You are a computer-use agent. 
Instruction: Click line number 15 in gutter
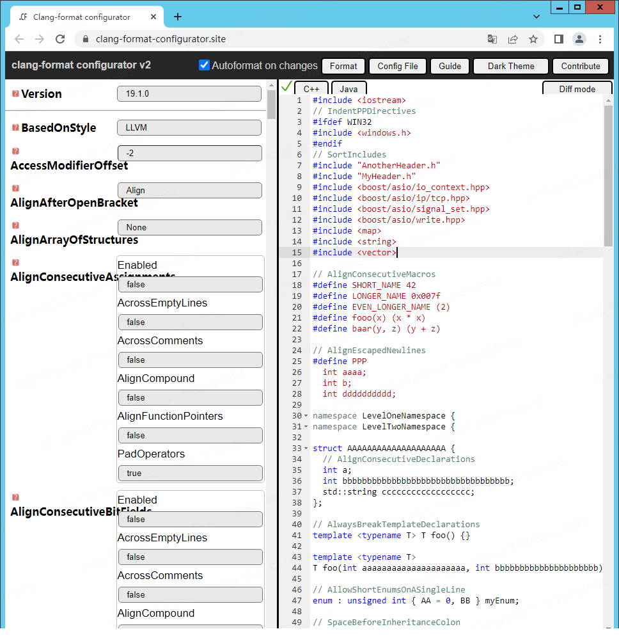click(x=297, y=252)
